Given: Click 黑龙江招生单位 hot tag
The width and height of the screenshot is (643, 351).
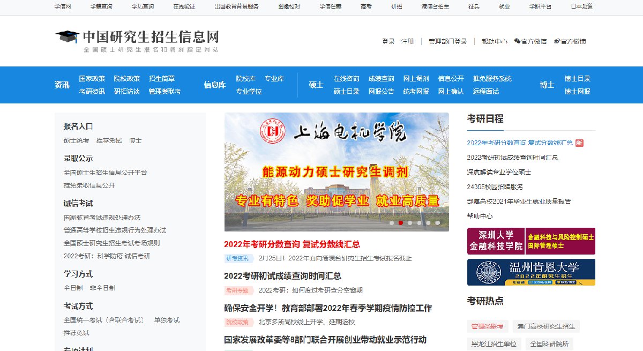Looking at the screenshot, I should click(x=494, y=343).
